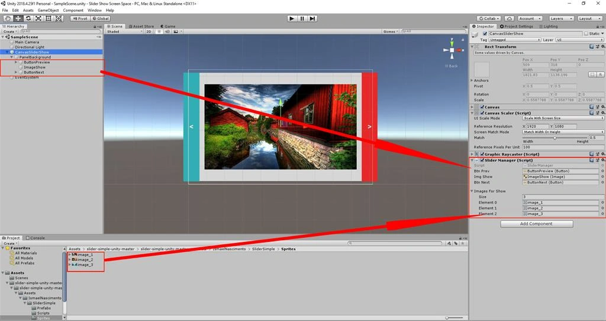This screenshot has height=321, width=606.
Task: Toggle the 2D scene view mode
Action: [149, 32]
